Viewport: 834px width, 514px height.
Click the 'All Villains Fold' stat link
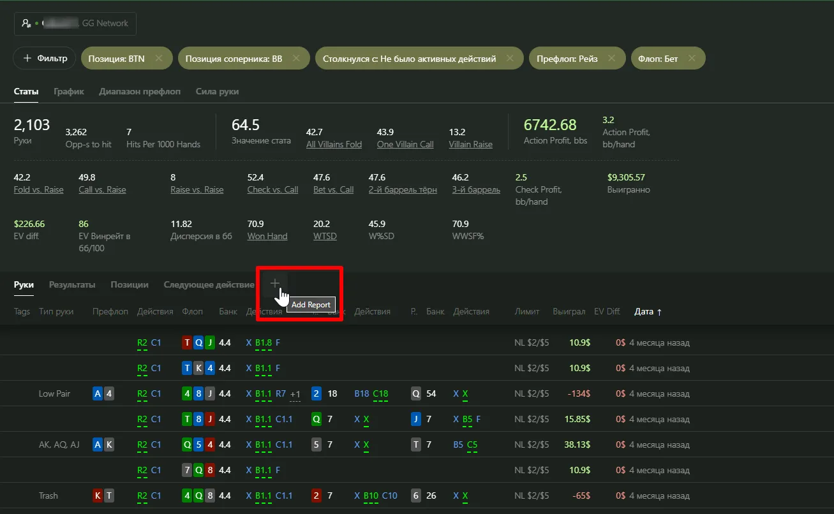(x=334, y=145)
